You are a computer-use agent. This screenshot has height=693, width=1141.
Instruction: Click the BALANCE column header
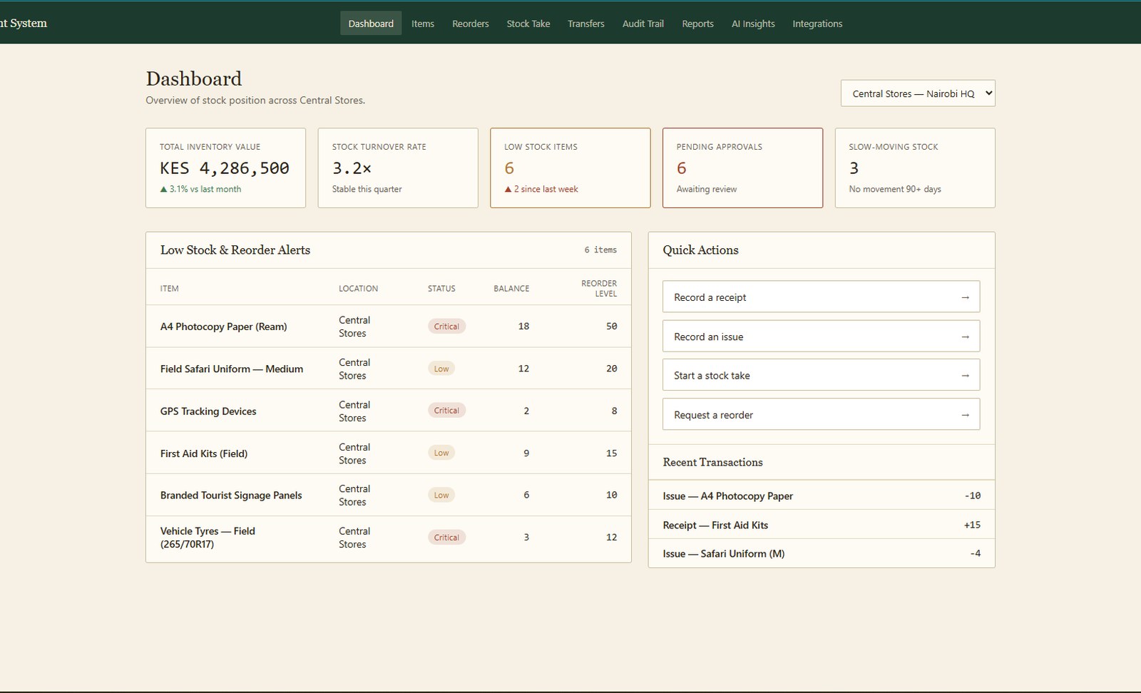tap(511, 289)
